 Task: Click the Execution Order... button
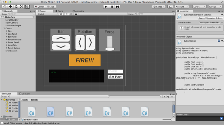click(x=214, y=18)
